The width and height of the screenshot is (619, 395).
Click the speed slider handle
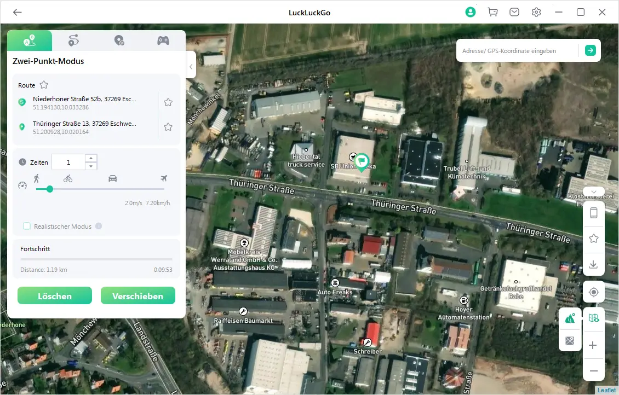pos(50,189)
